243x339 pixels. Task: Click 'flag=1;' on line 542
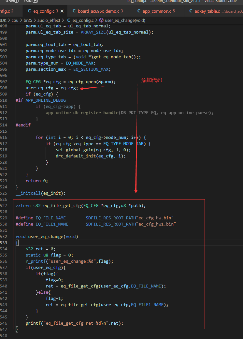click(54, 298)
